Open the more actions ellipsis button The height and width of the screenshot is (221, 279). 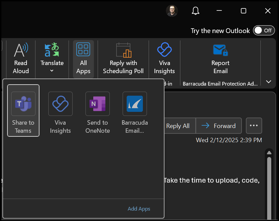click(x=254, y=126)
